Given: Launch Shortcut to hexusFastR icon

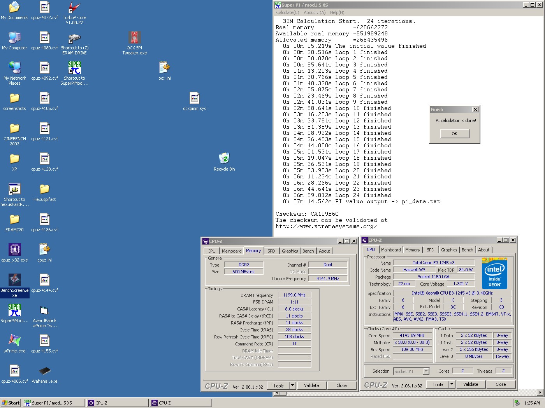Looking at the screenshot, I should (x=14, y=194).
